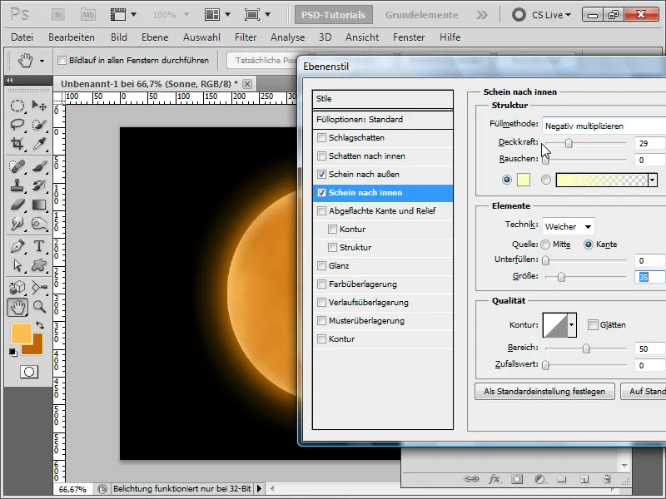Open the Ebene menu

point(155,37)
